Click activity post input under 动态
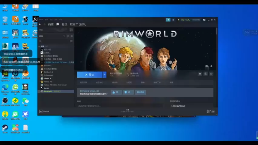This screenshot has height=145, width=258. tap(120, 106)
